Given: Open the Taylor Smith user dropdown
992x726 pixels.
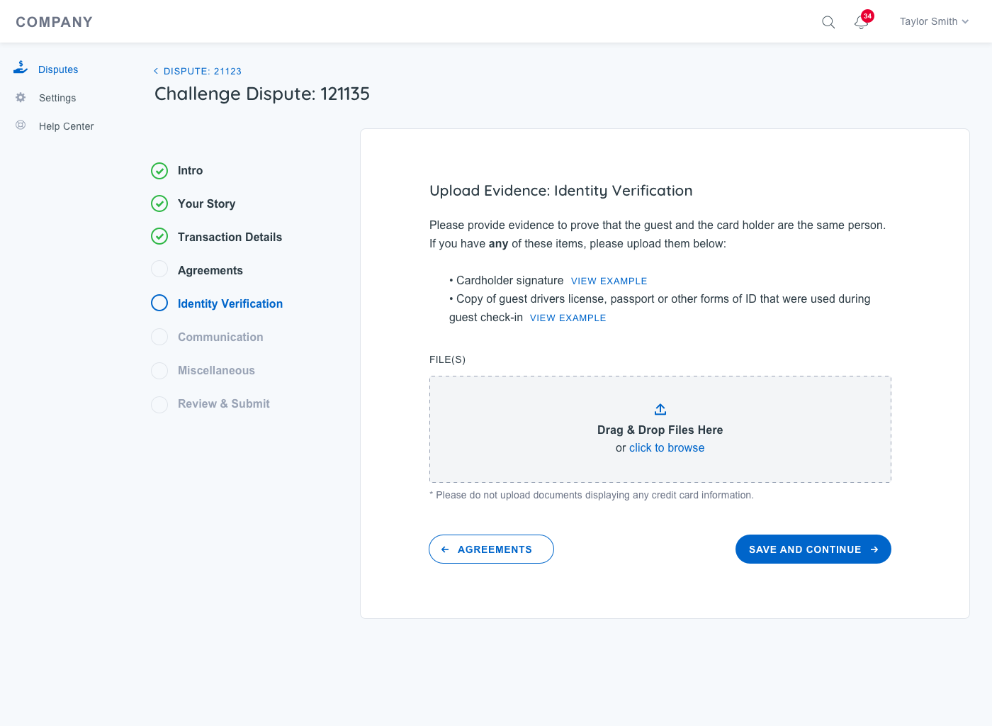Looking at the screenshot, I should click(933, 22).
